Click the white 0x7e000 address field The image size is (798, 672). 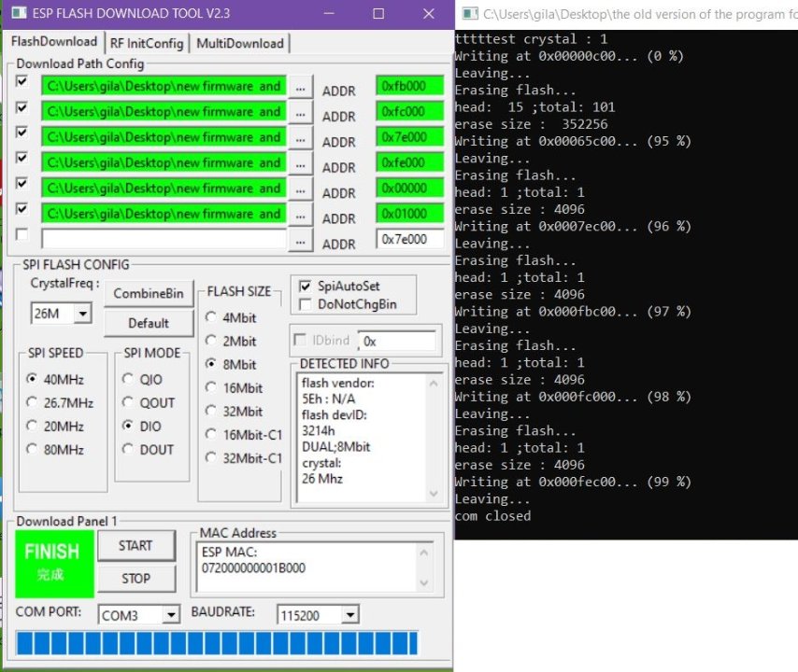(x=409, y=240)
